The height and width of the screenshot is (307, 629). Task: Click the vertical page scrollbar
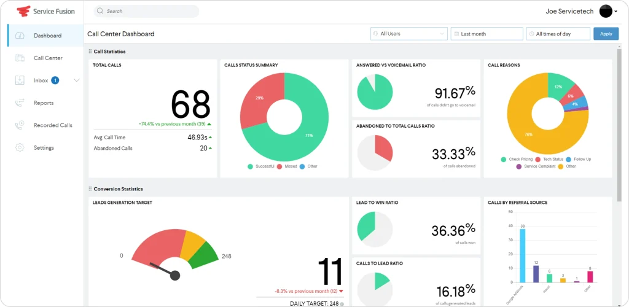point(619,124)
